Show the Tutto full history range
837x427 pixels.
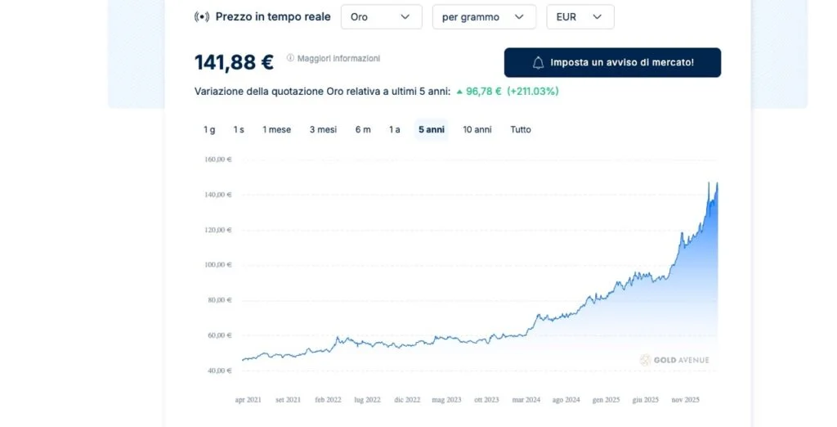coord(521,130)
